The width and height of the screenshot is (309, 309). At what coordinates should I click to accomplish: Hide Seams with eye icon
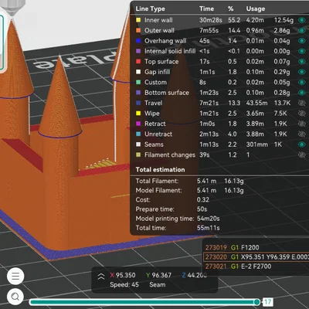point(301,144)
